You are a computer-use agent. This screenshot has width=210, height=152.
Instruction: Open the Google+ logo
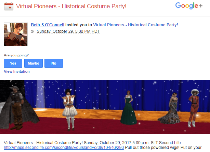(189, 6)
